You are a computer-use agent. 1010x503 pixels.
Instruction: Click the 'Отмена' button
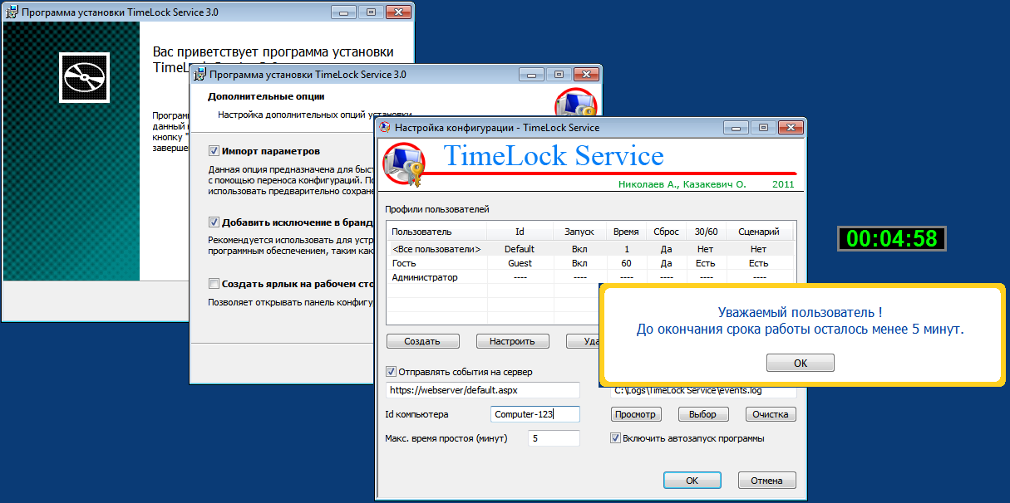coord(766,481)
